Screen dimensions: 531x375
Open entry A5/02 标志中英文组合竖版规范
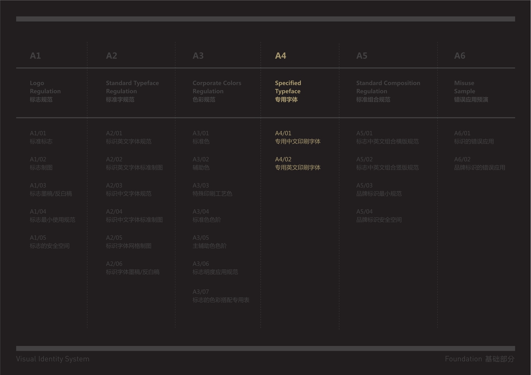388,163
